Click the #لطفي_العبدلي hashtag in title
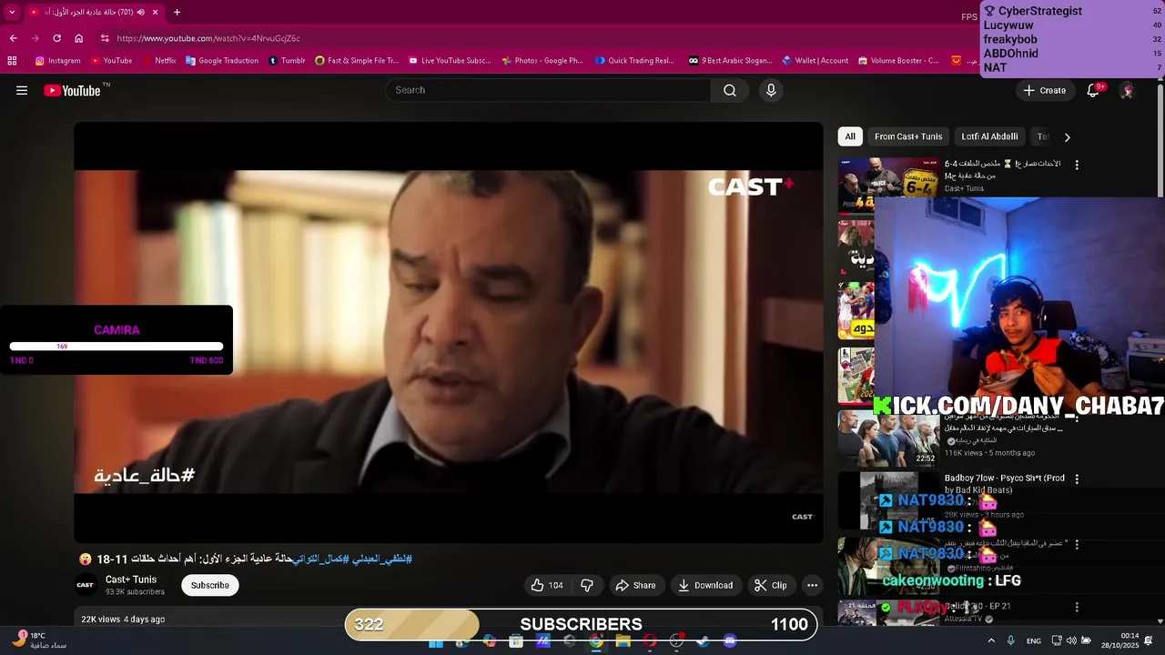Image resolution: width=1165 pixels, height=655 pixels. coord(381,559)
